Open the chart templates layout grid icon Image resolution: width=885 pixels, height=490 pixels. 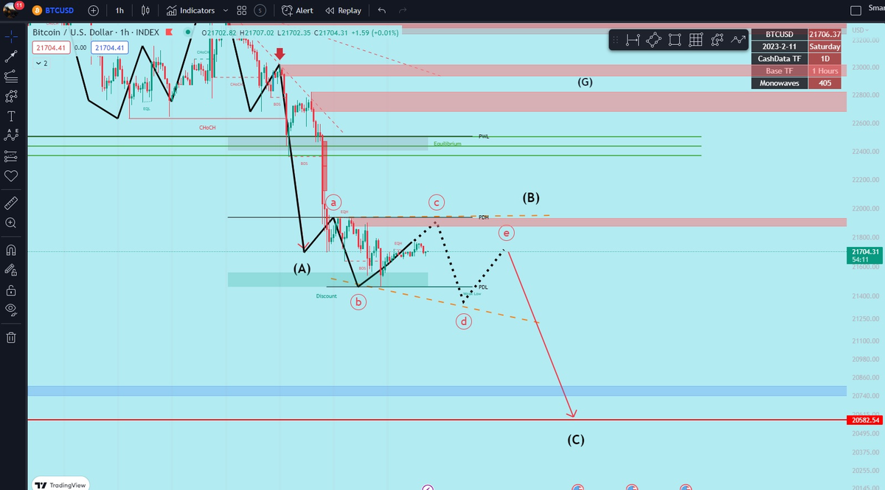tap(242, 10)
